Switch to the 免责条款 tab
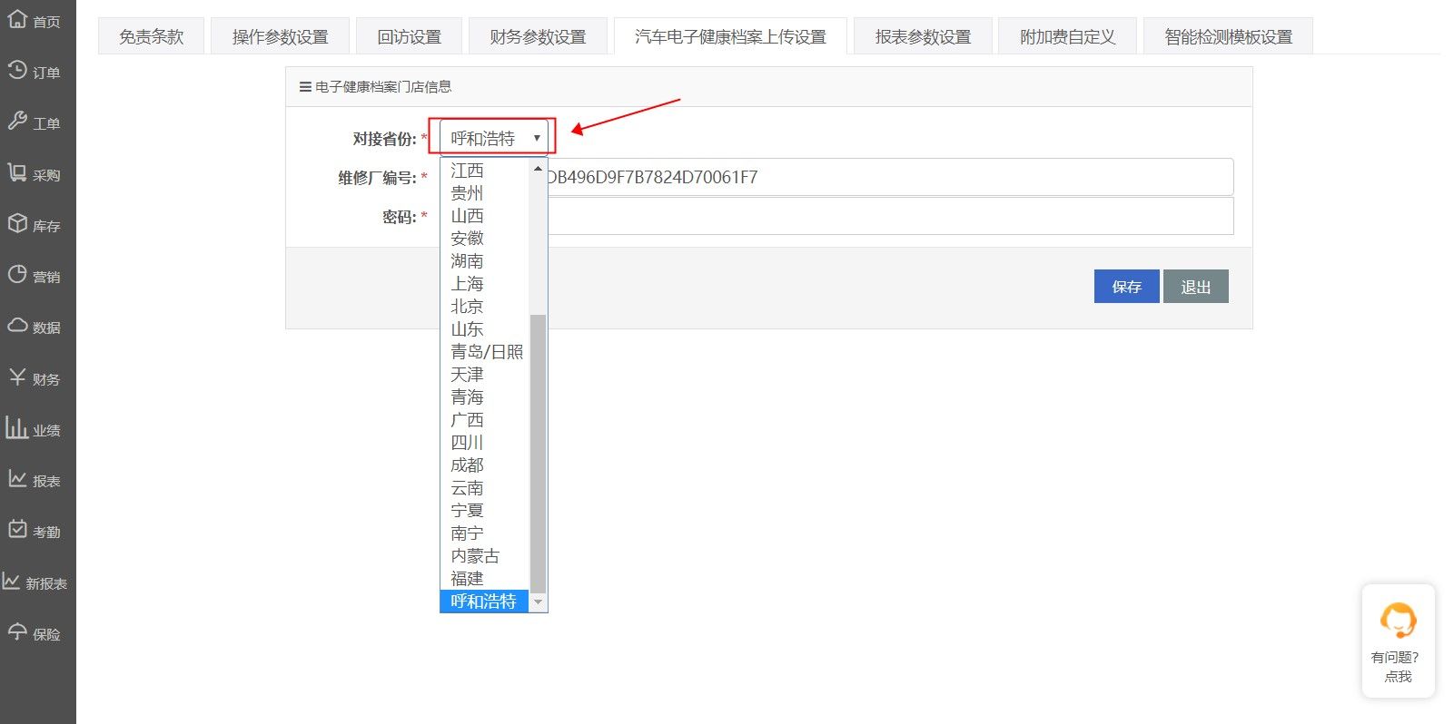Screen dimensions: 1454x724 (152, 36)
